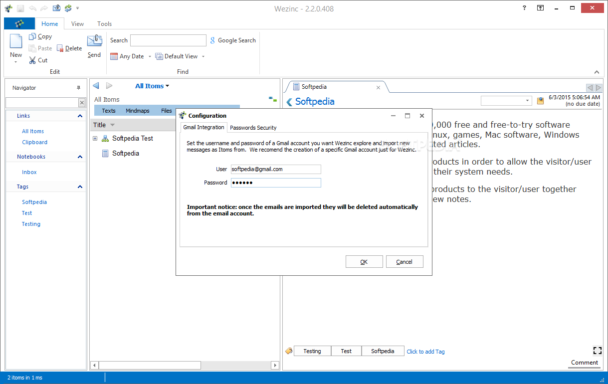Switch to the Tools ribbon tab
The width and height of the screenshot is (608, 384).
pos(104,23)
